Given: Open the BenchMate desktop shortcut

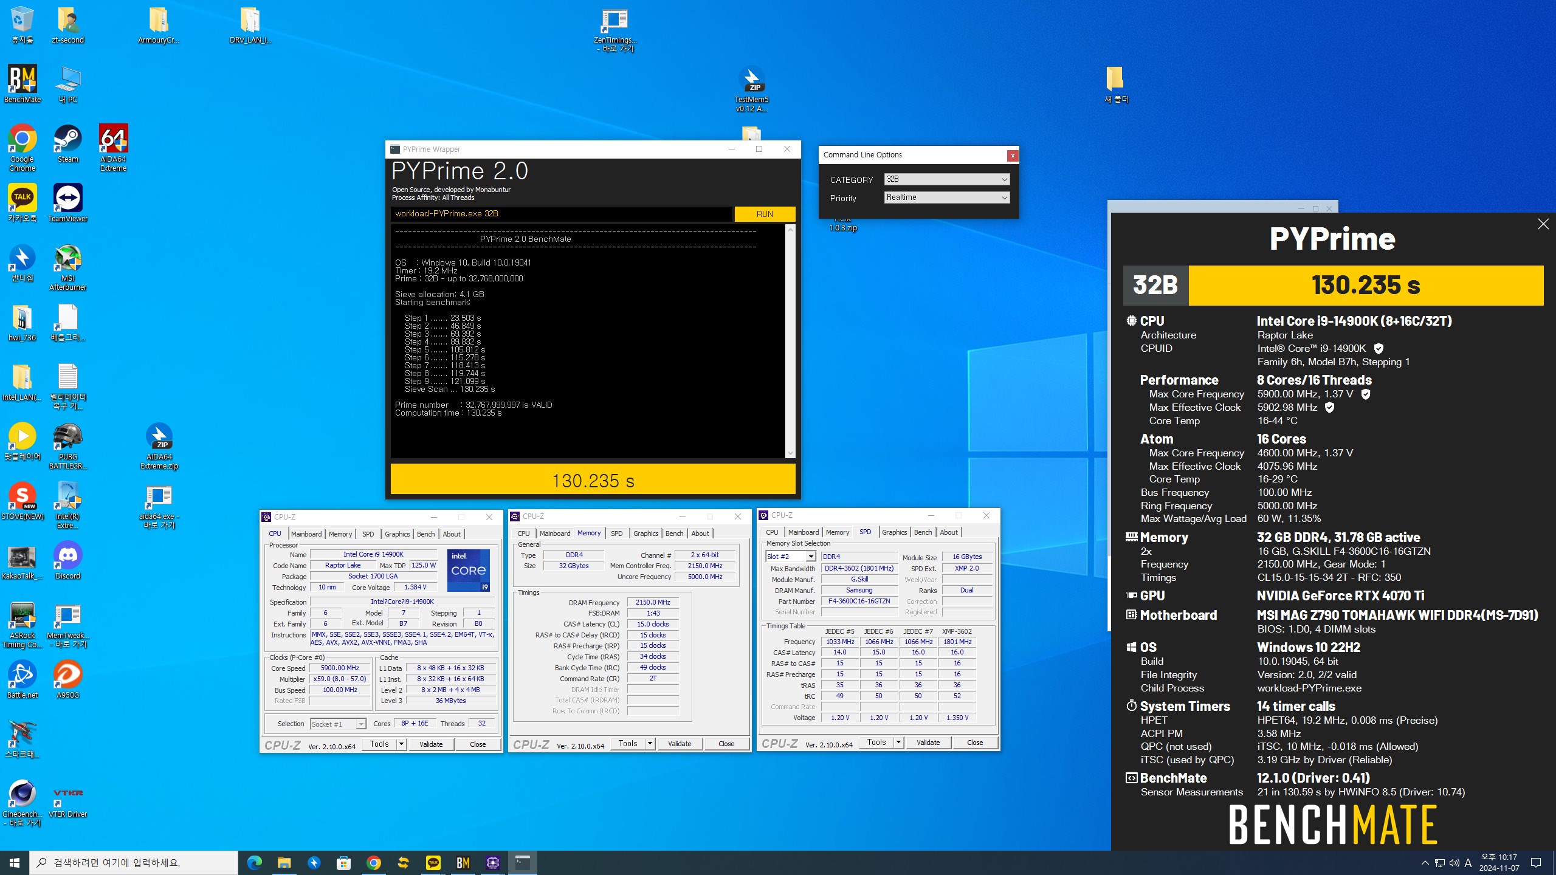Looking at the screenshot, I should coord(22,84).
